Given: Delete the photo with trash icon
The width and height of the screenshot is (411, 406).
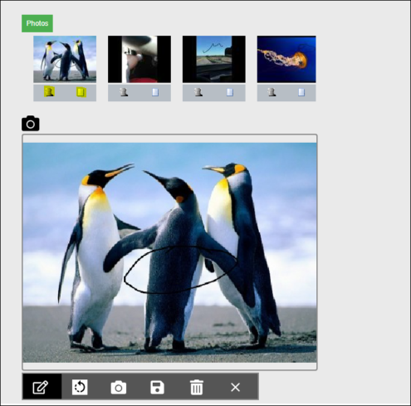Looking at the screenshot, I should coord(197,387).
